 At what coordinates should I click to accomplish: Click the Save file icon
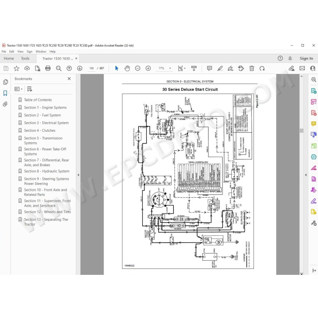point(6,68)
